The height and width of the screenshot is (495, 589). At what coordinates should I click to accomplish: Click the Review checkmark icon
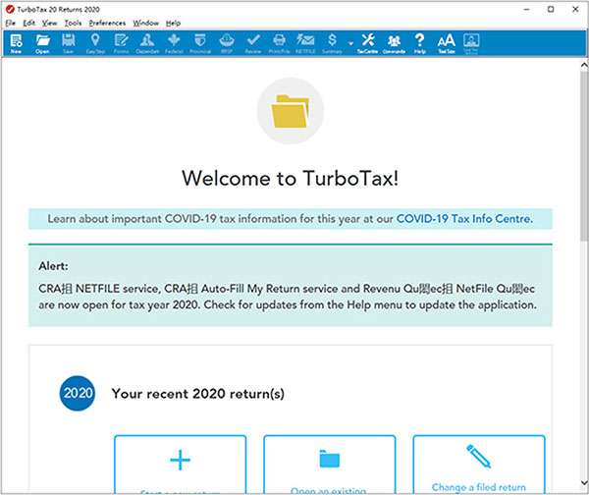click(253, 43)
